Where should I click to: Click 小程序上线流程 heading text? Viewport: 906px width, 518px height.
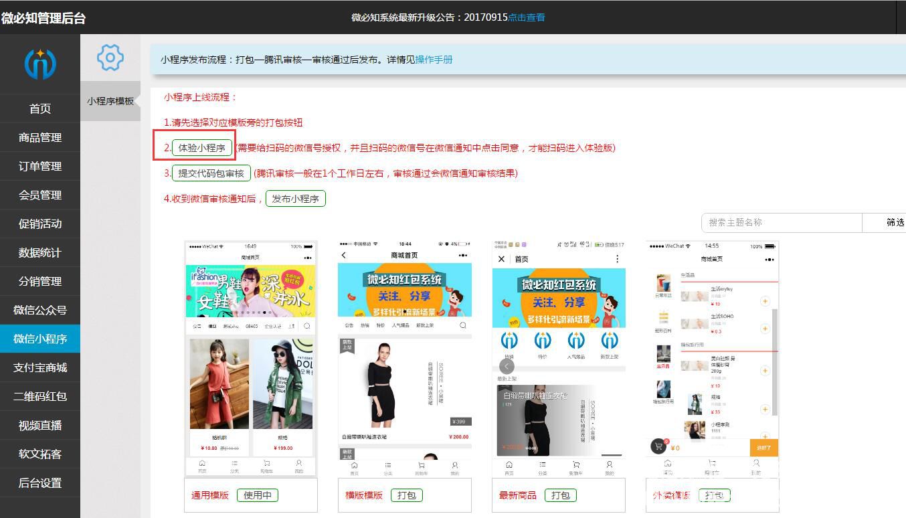201,97
